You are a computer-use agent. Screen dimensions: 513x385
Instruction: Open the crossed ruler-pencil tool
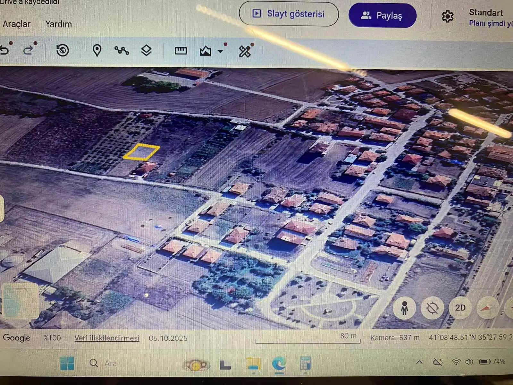(245, 51)
